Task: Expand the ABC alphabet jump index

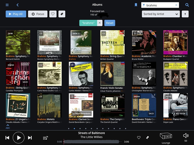Action: pos(8,127)
